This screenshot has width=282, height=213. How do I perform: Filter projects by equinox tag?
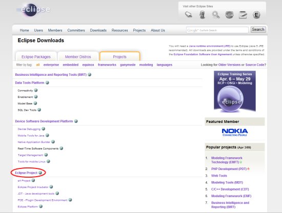pos(88,65)
